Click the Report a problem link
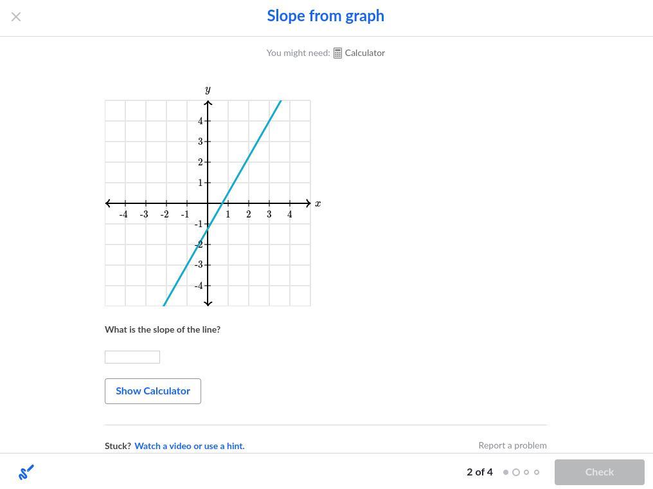This screenshot has width=653, height=489. 512,445
